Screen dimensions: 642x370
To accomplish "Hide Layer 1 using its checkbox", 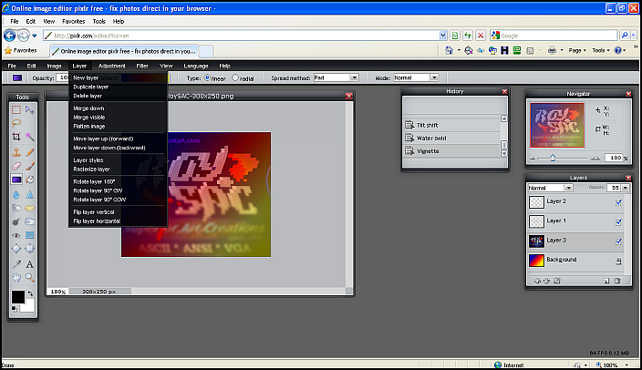I will click(x=618, y=221).
